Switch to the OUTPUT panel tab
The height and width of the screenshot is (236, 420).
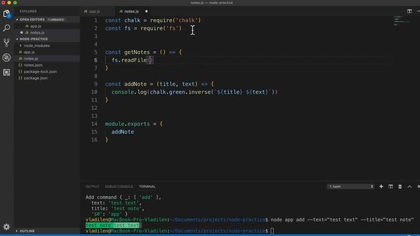click(92, 186)
